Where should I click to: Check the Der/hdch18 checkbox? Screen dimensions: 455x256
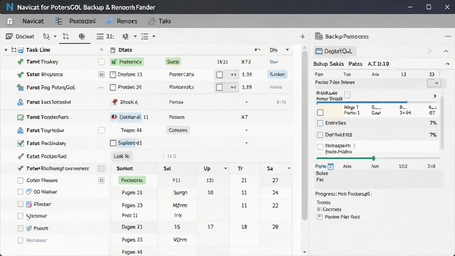coord(320,135)
